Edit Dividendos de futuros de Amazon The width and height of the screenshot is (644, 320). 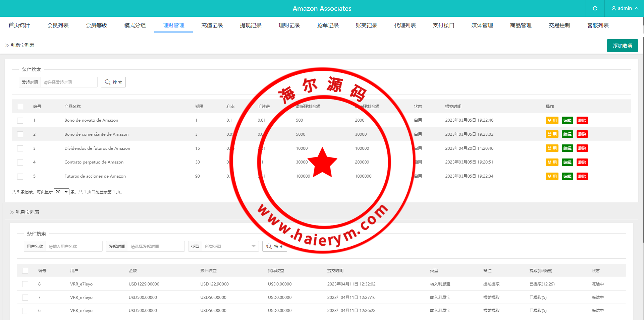(x=567, y=148)
